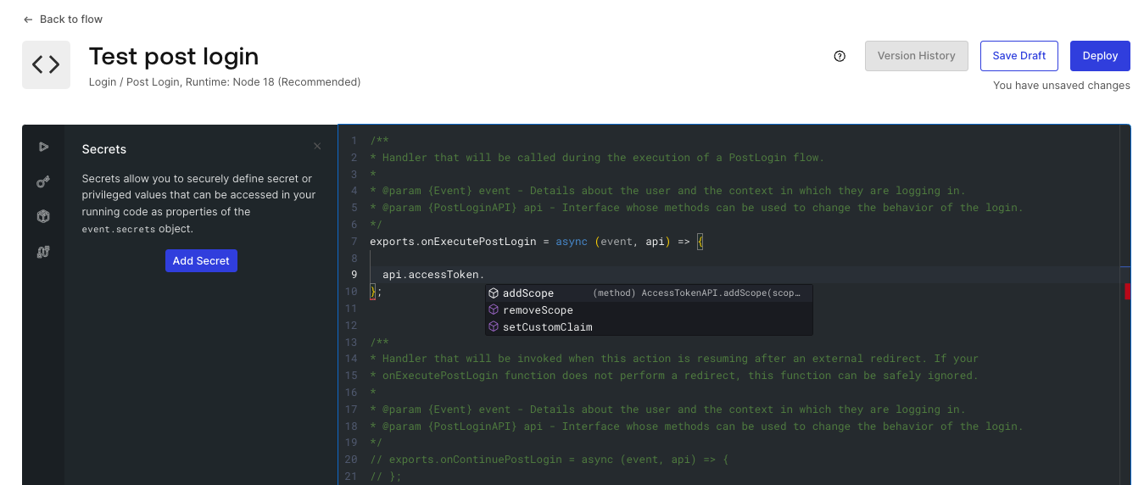Click line number 7 in the gutter

pyautogui.click(x=354, y=242)
